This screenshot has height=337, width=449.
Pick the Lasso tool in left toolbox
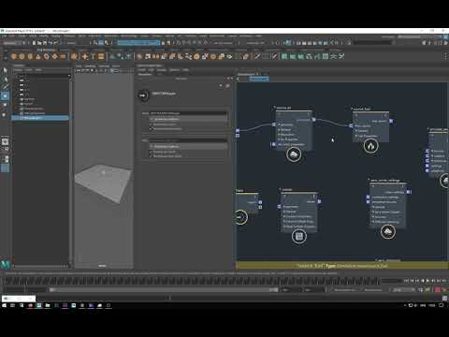point(5,79)
